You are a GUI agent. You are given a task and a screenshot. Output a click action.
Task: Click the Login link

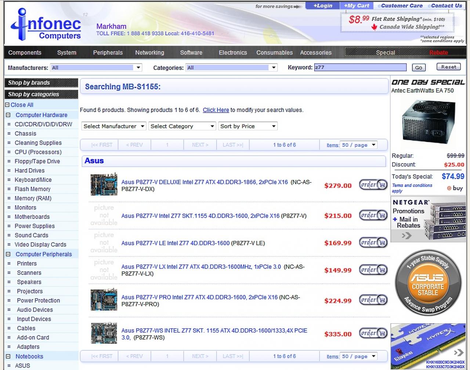tap(323, 6)
